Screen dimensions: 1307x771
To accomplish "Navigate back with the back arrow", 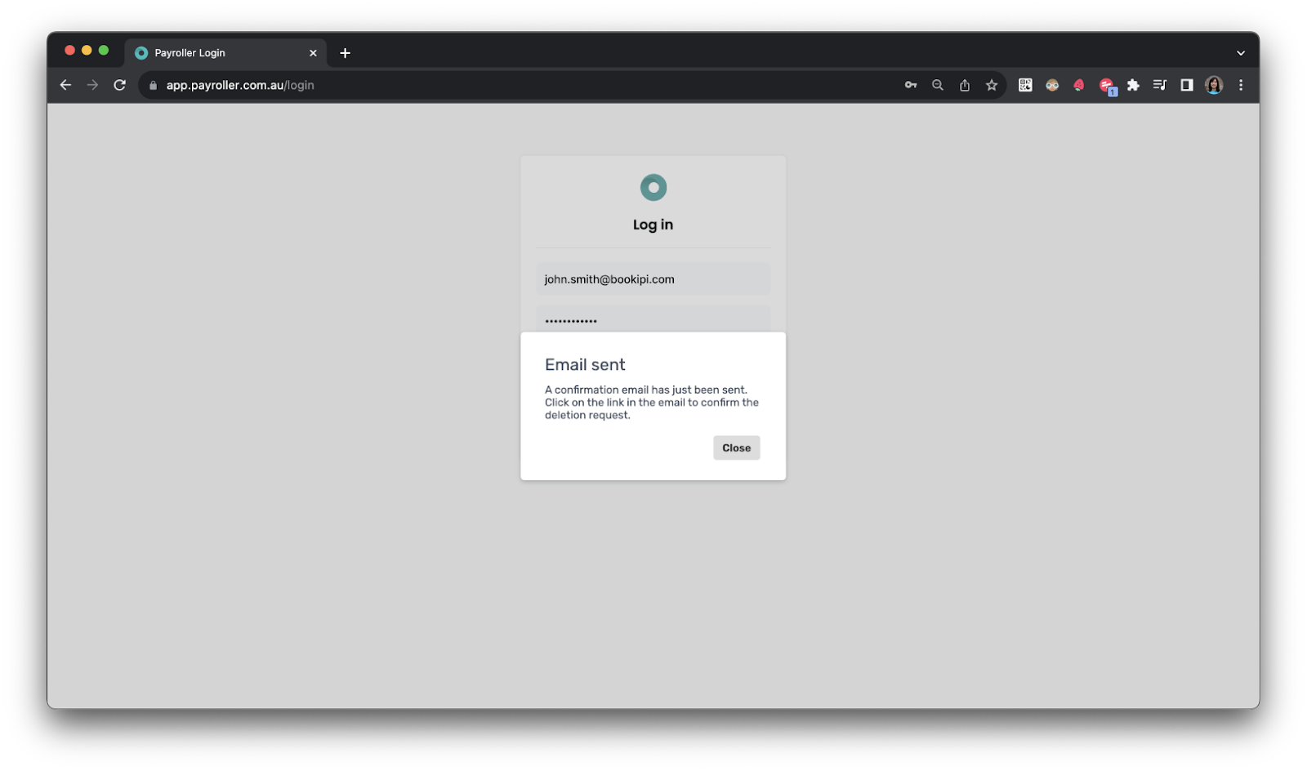I will pos(65,84).
